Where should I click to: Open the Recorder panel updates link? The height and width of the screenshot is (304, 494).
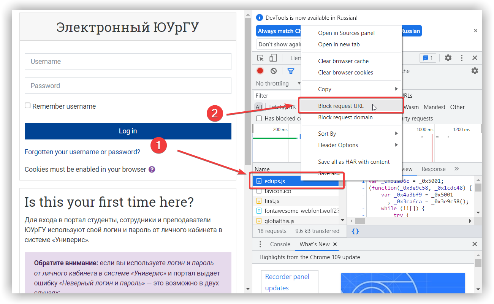point(287,282)
